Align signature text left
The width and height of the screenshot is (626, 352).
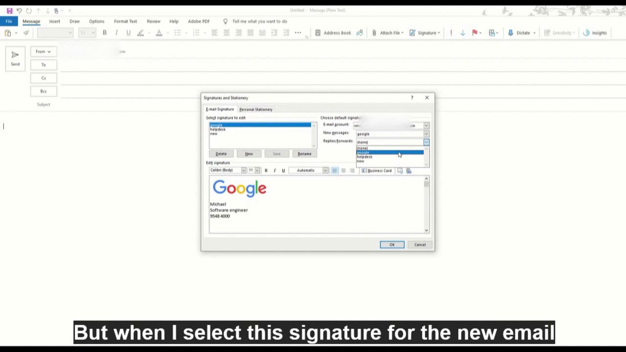pos(335,171)
